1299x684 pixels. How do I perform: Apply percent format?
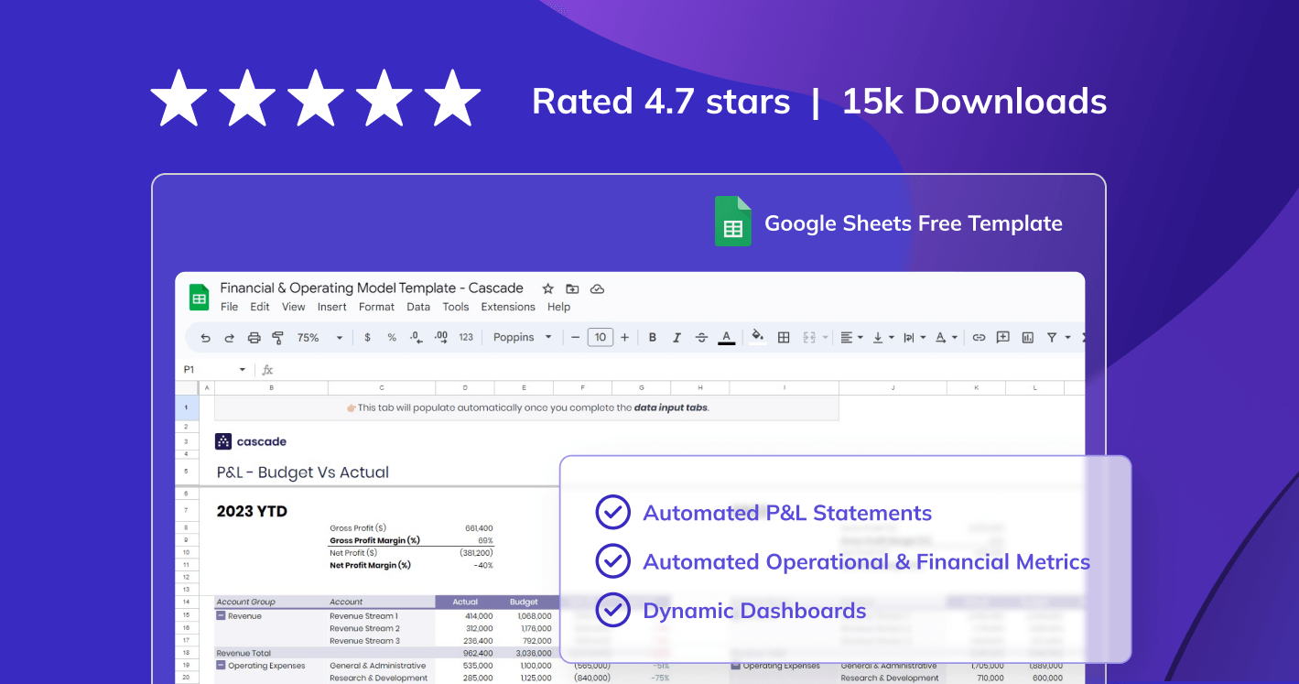pyautogui.click(x=391, y=337)
